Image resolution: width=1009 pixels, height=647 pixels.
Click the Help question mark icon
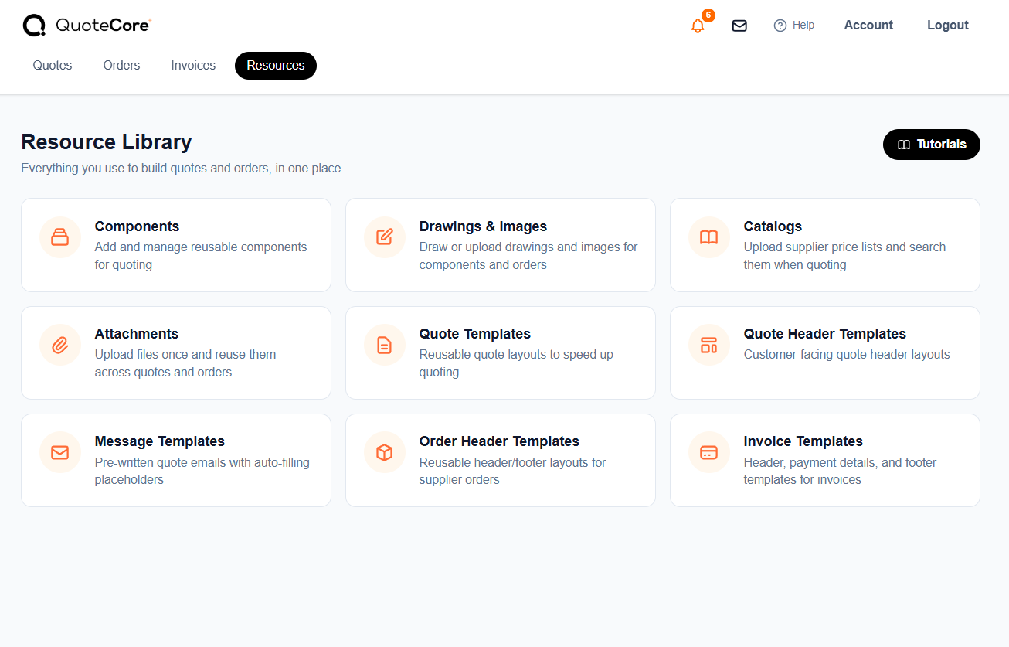click(780, 26)
